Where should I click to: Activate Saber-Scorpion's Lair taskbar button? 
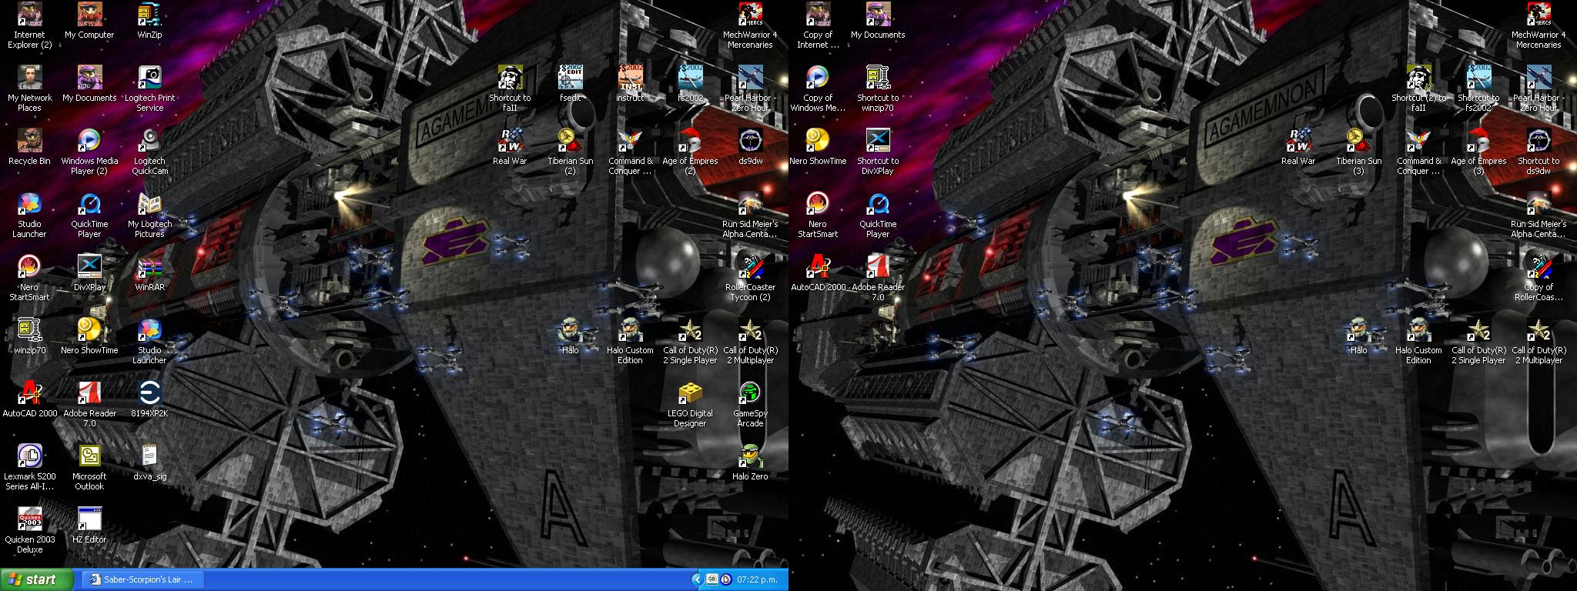(x=143, y=580)
